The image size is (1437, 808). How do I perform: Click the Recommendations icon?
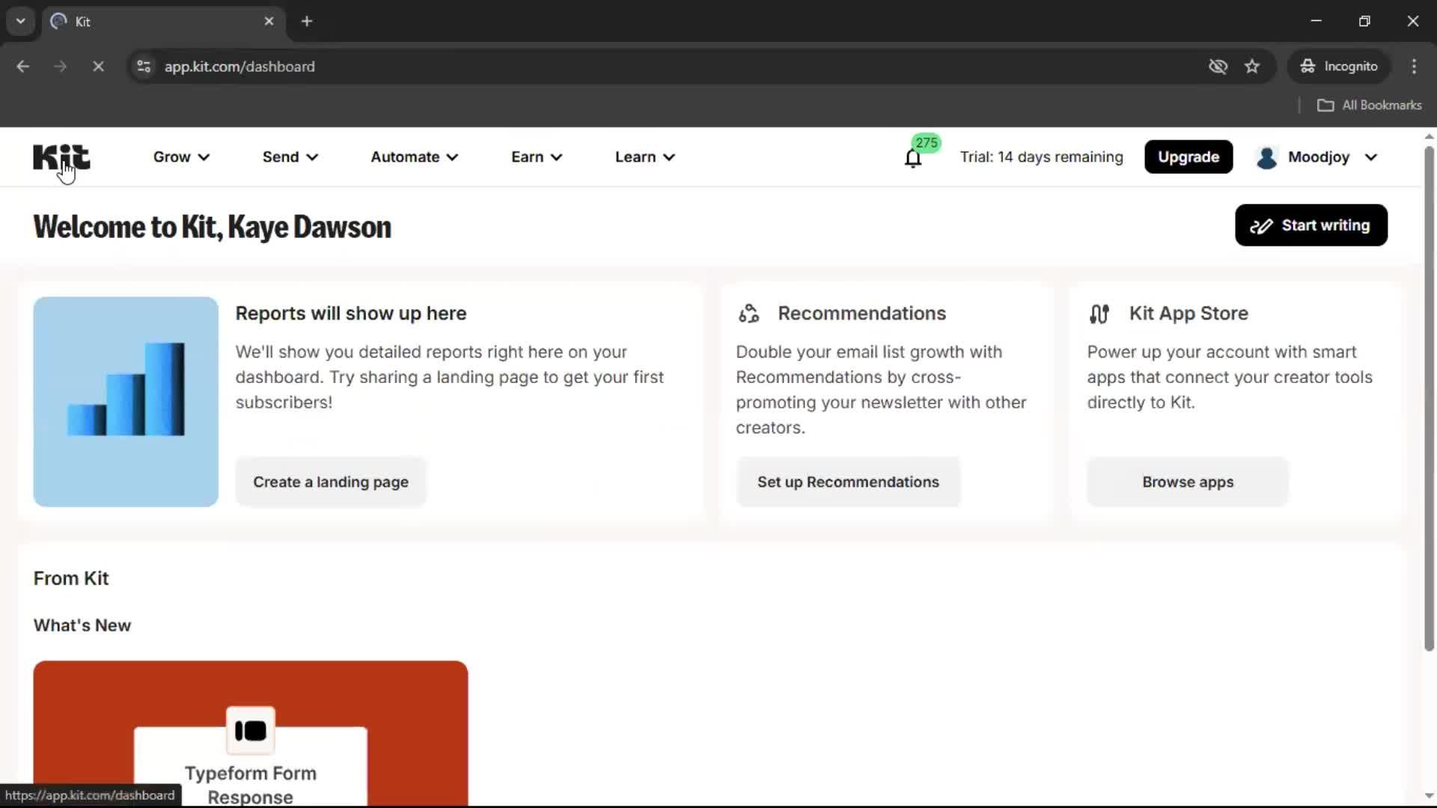748,313
